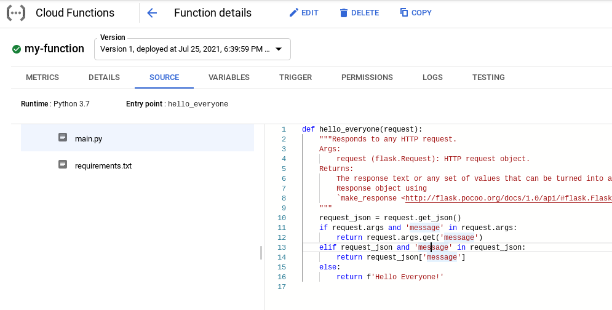Click the Edit pencil icon
612x310 pixels.
[x=293, y=13]
